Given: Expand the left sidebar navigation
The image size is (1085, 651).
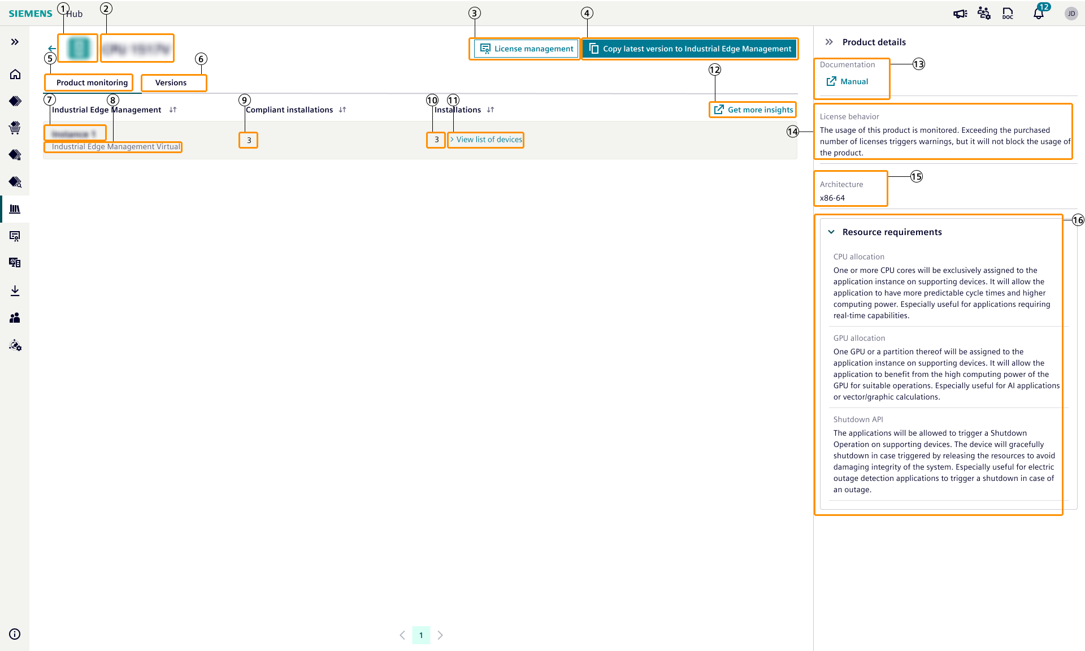Looking at the screenshot, I should [15, 42].
